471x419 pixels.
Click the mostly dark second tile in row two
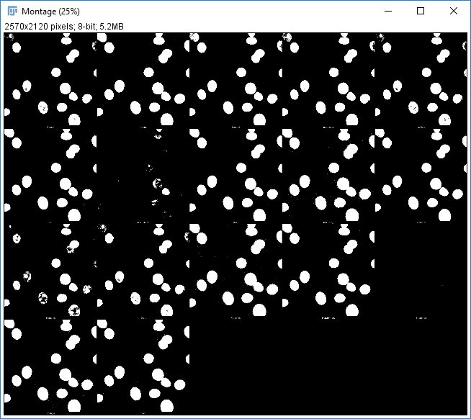click(143, 175)
